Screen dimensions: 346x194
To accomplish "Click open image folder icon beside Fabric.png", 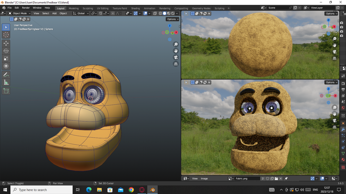I will [x=276, y=179].
